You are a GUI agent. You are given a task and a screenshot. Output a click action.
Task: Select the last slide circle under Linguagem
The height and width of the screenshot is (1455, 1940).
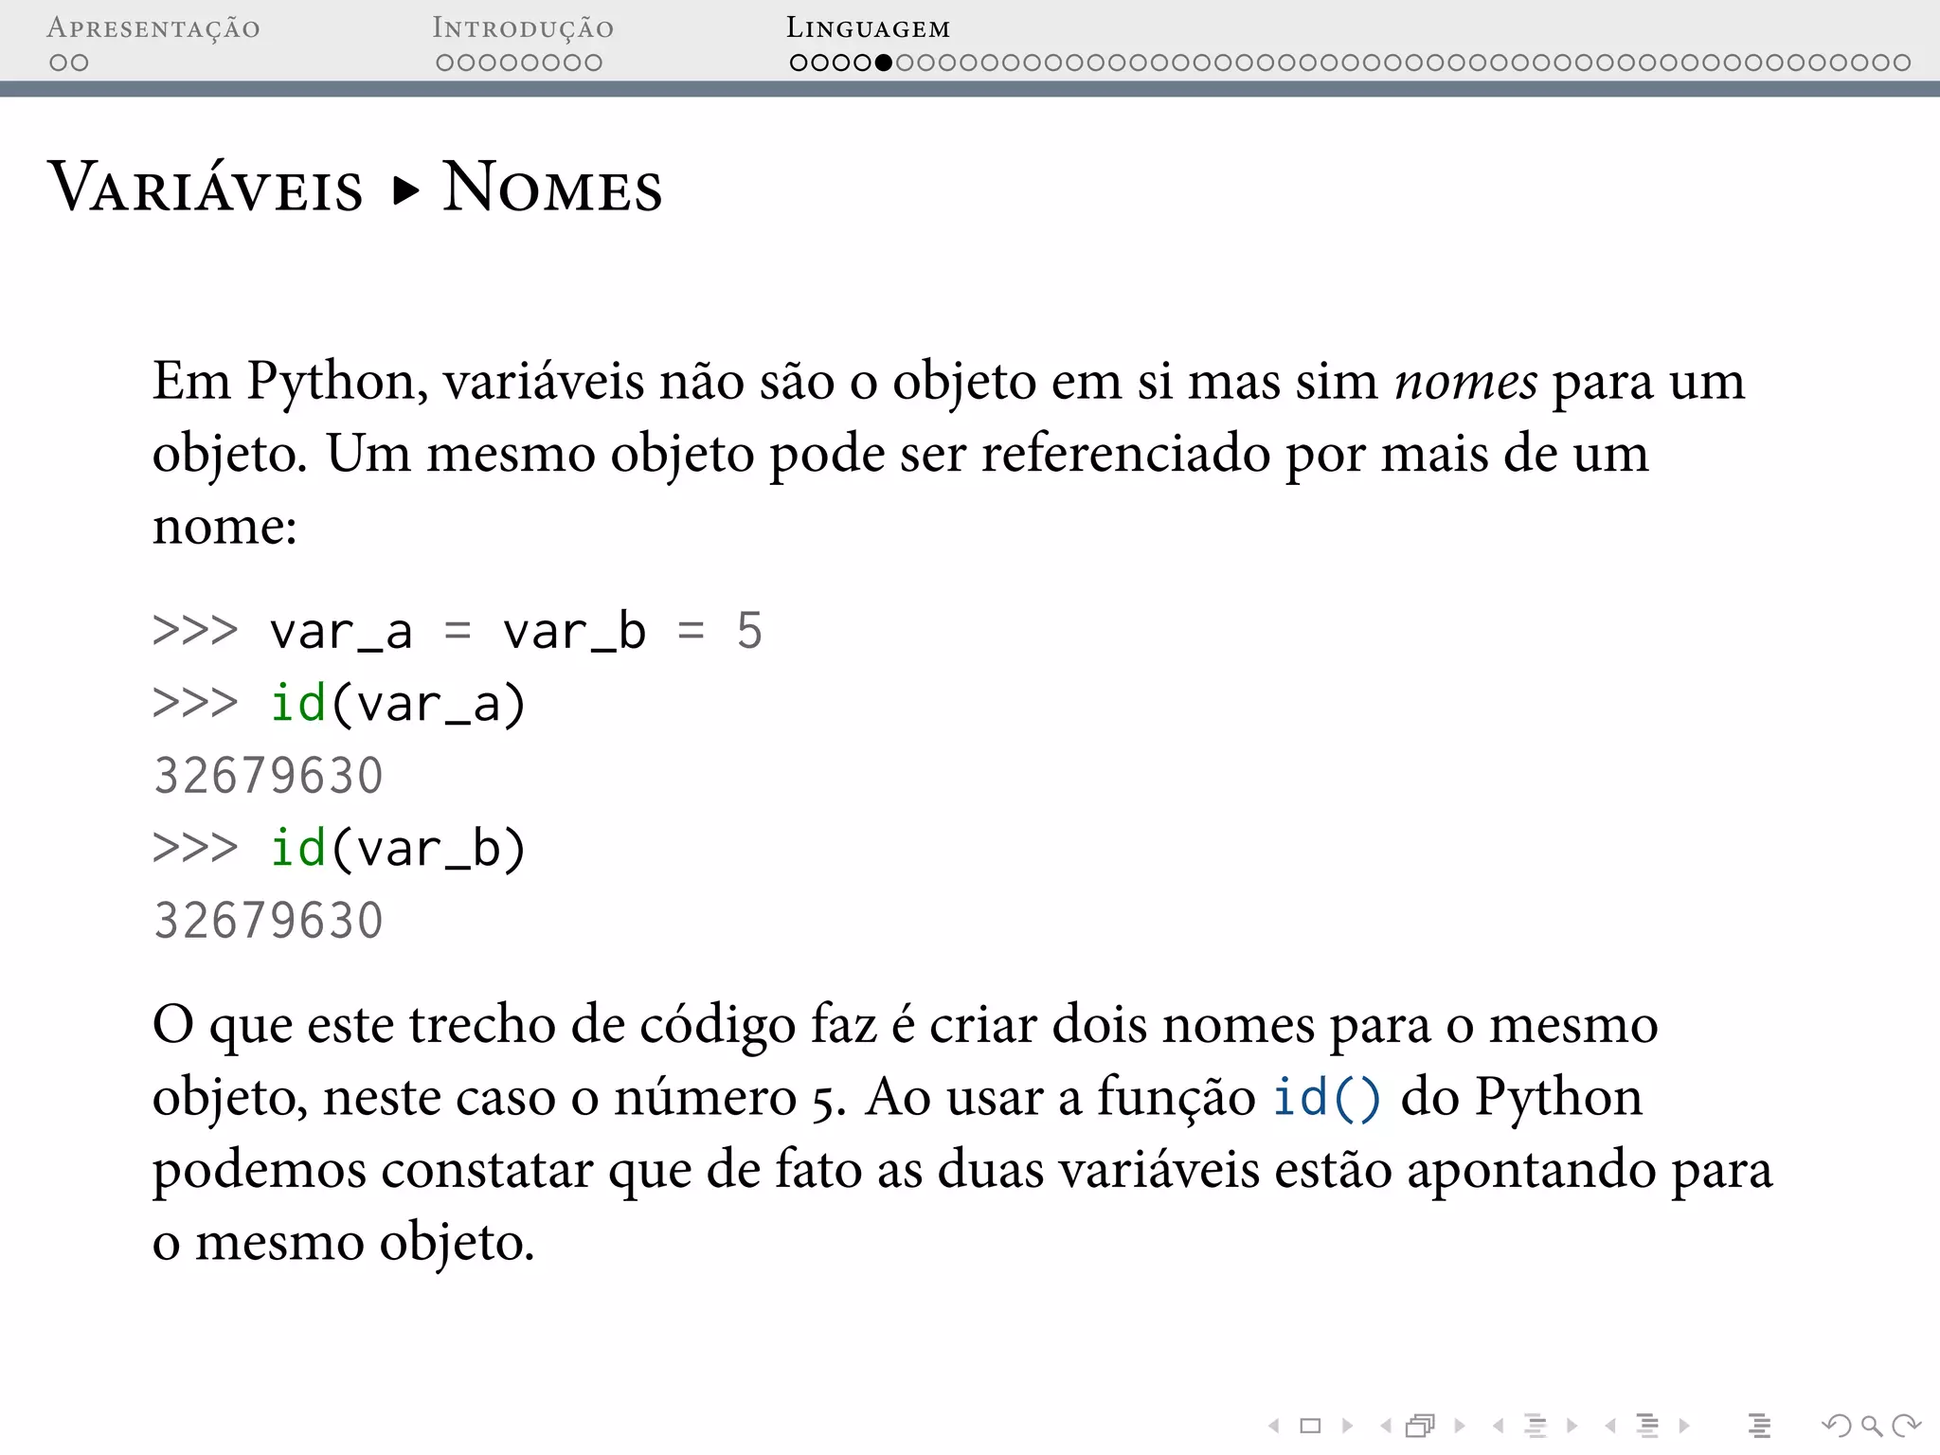(x=1901, y=63)
